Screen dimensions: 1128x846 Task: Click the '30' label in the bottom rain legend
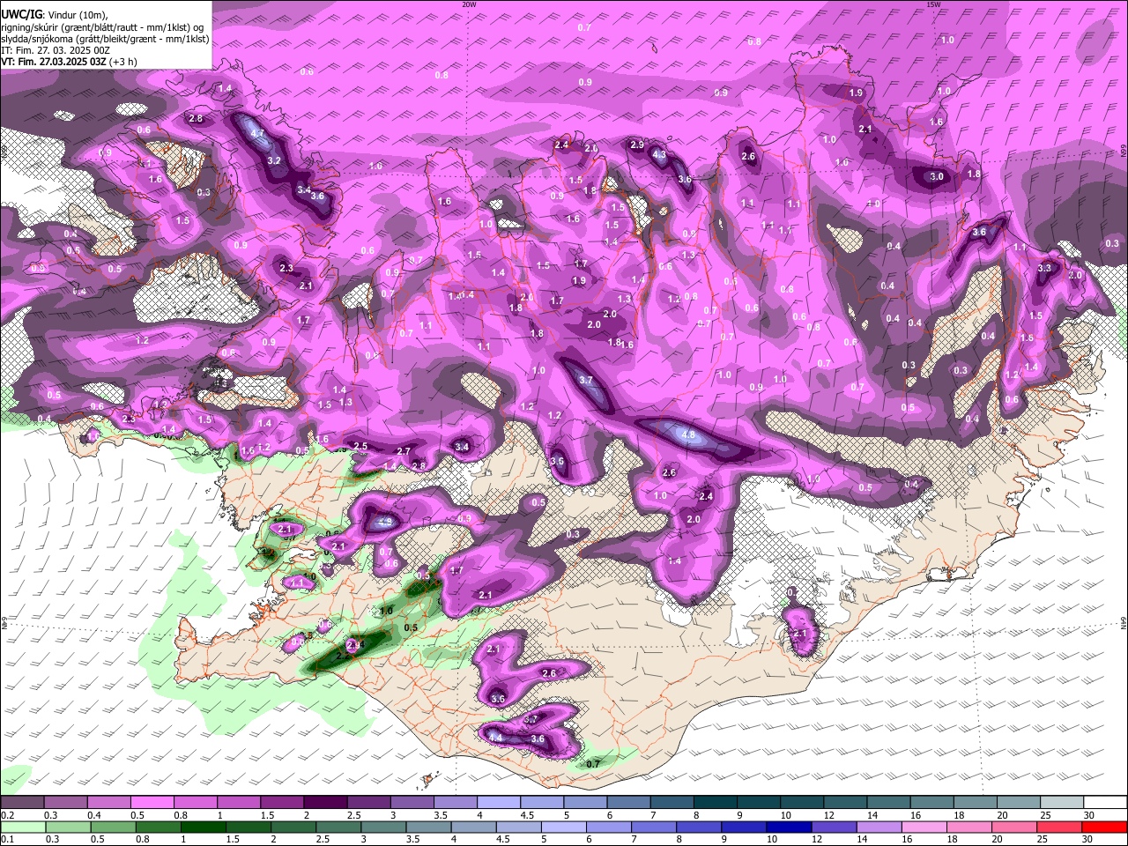coord(1089,839)
